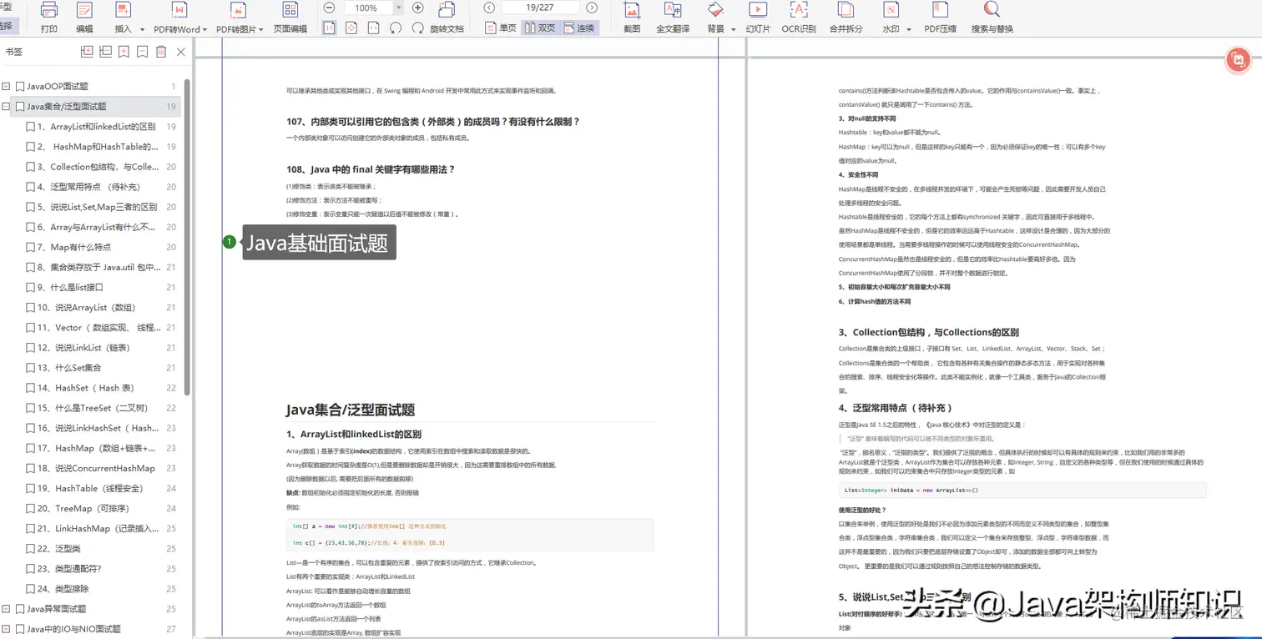
Task: Go to next page with right arrow
Action: tap(593, 8)
